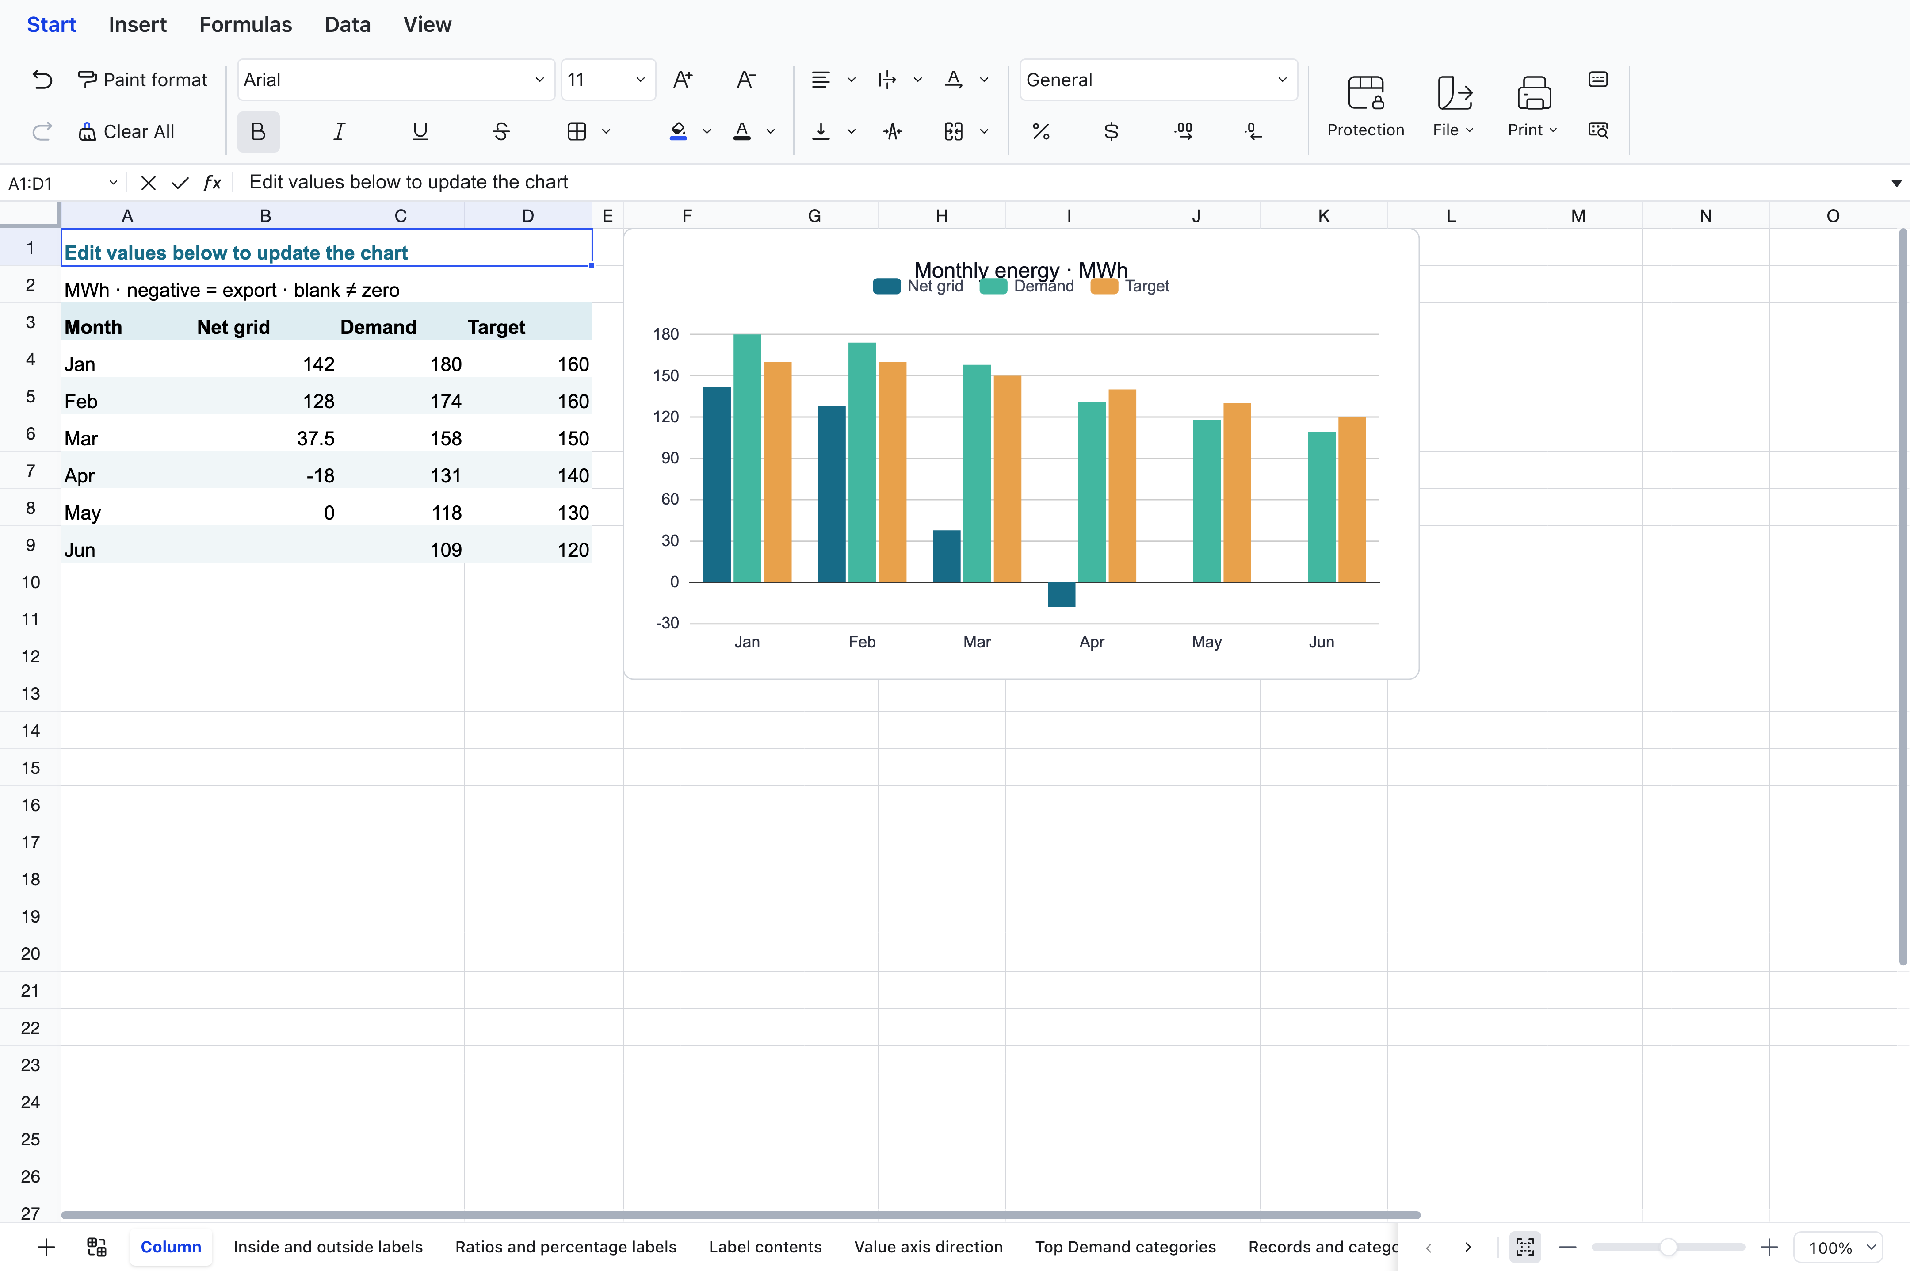The height and width of the screenshot is (1271, 1910).
Task: Open the font color dropdown arrow
Action: [771, 131]
